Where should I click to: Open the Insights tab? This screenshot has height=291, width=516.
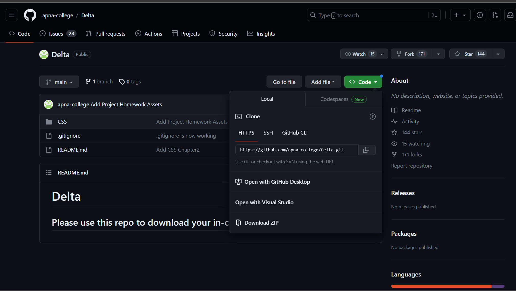pos(261,33)
